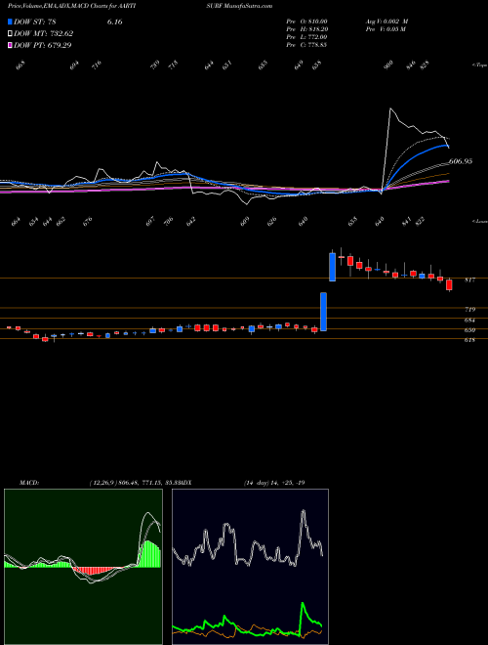Click the green +DI spike in ADX panel
The width and height of the screenshot is (488, 645).
(303, 605)
